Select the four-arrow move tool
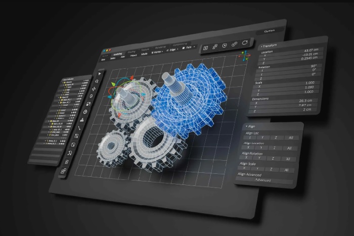 coord(94,88)
